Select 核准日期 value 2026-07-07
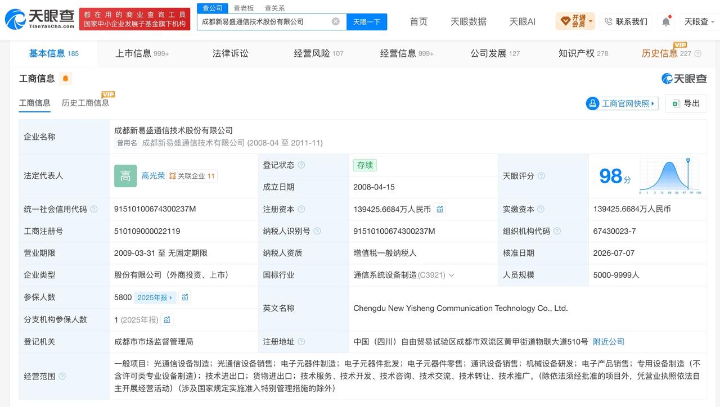This screenshot has width=720, height=407. click(x=614, y=253)
